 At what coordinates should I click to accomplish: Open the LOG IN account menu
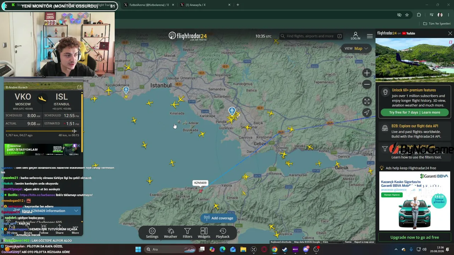coord(355,36)
